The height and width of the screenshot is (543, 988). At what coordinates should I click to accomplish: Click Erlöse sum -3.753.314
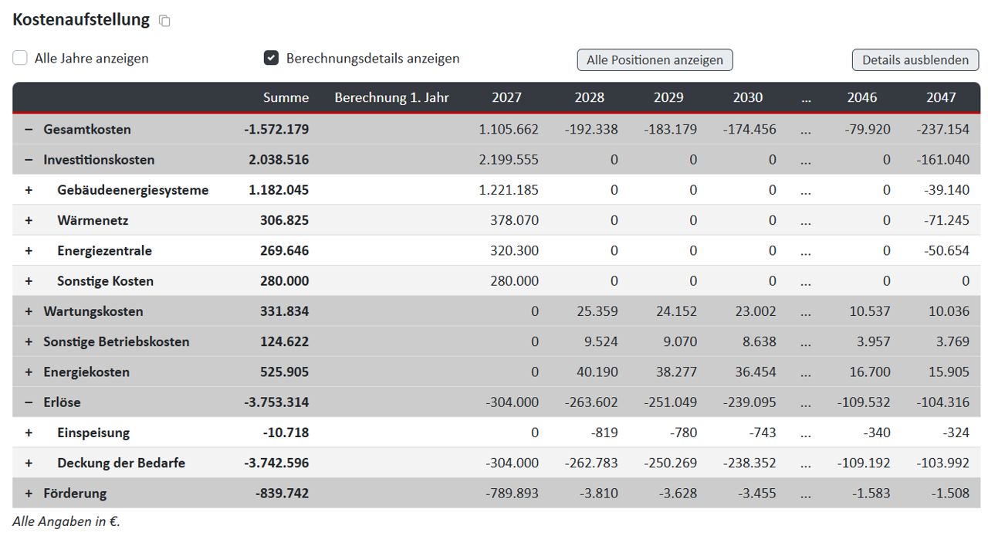pos(276,402)
